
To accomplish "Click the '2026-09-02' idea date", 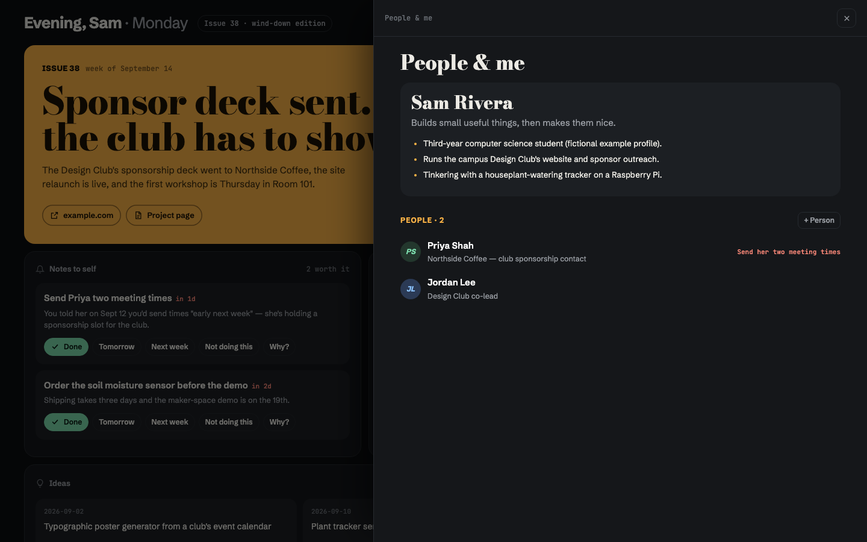I will coord(64,511).
